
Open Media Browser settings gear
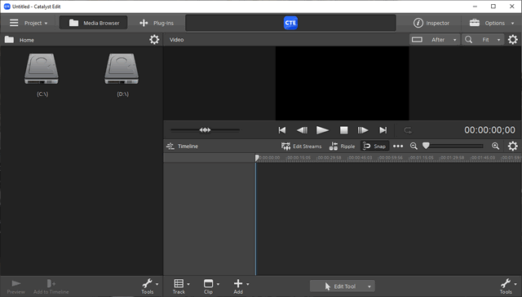(x=154, y=40)
